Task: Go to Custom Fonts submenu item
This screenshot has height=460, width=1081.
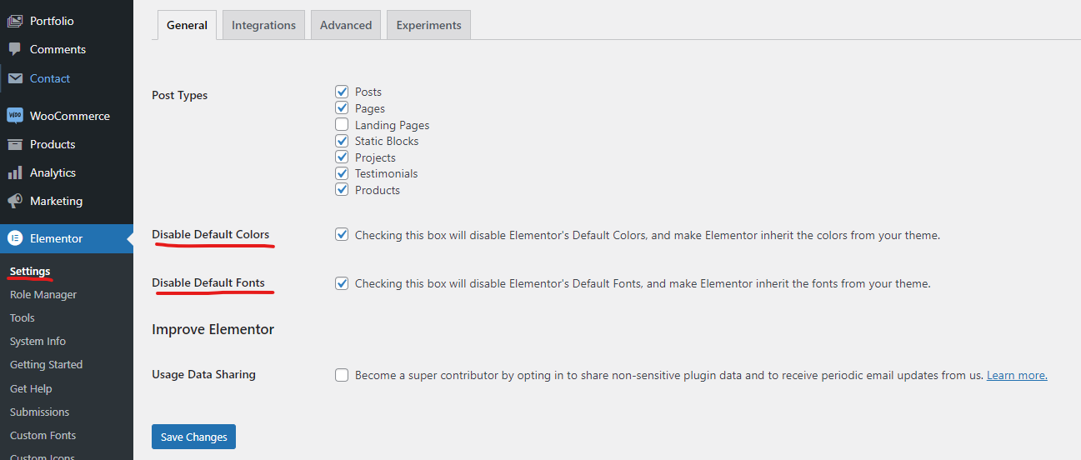Action: [43, 435]
